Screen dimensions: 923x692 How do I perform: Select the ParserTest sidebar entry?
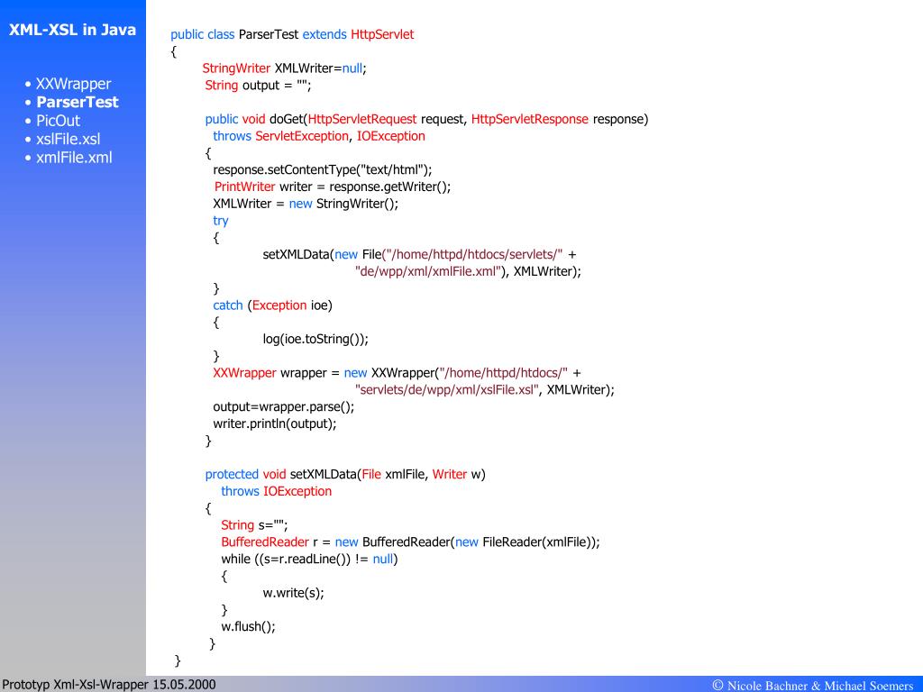78,102
